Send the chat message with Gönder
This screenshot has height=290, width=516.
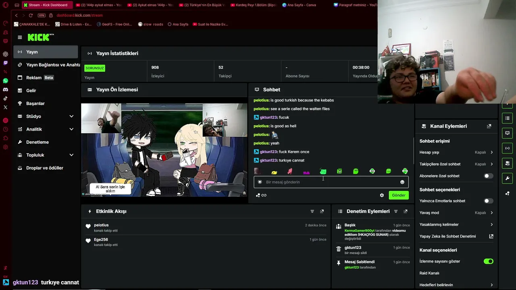pos(399,195)
